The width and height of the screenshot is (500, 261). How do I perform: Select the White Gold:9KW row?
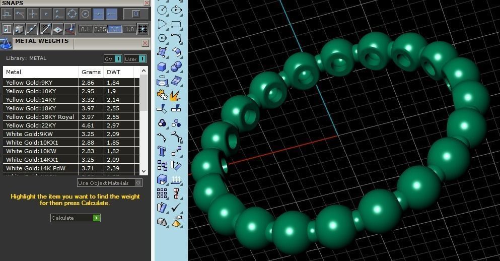point(71,134)
